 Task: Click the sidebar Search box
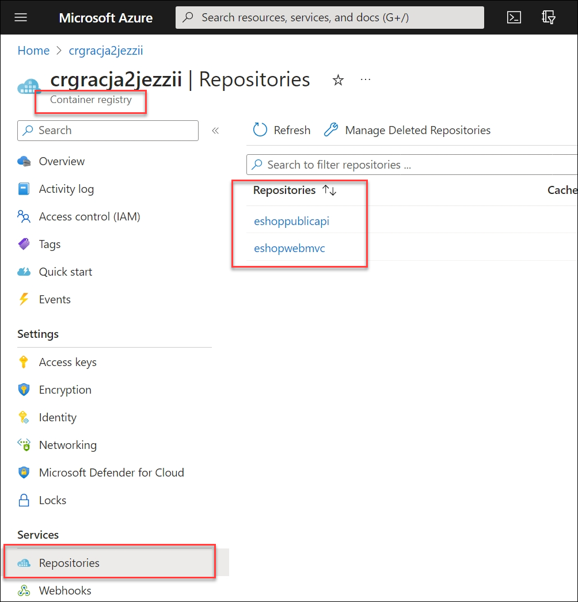[x=108, y=131]
